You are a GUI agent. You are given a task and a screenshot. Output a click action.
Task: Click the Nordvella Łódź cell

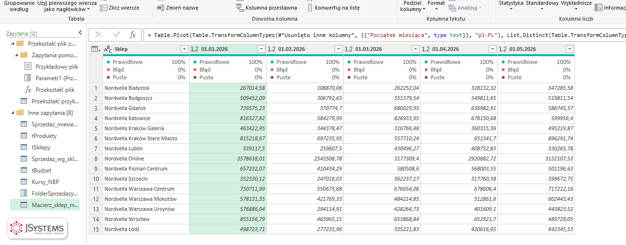click(146, 229)
